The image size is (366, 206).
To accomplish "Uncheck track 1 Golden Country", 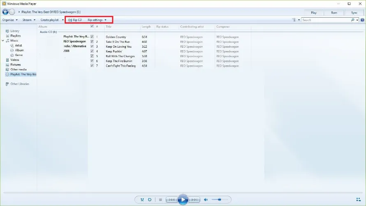I will click(x=92, y=37).
